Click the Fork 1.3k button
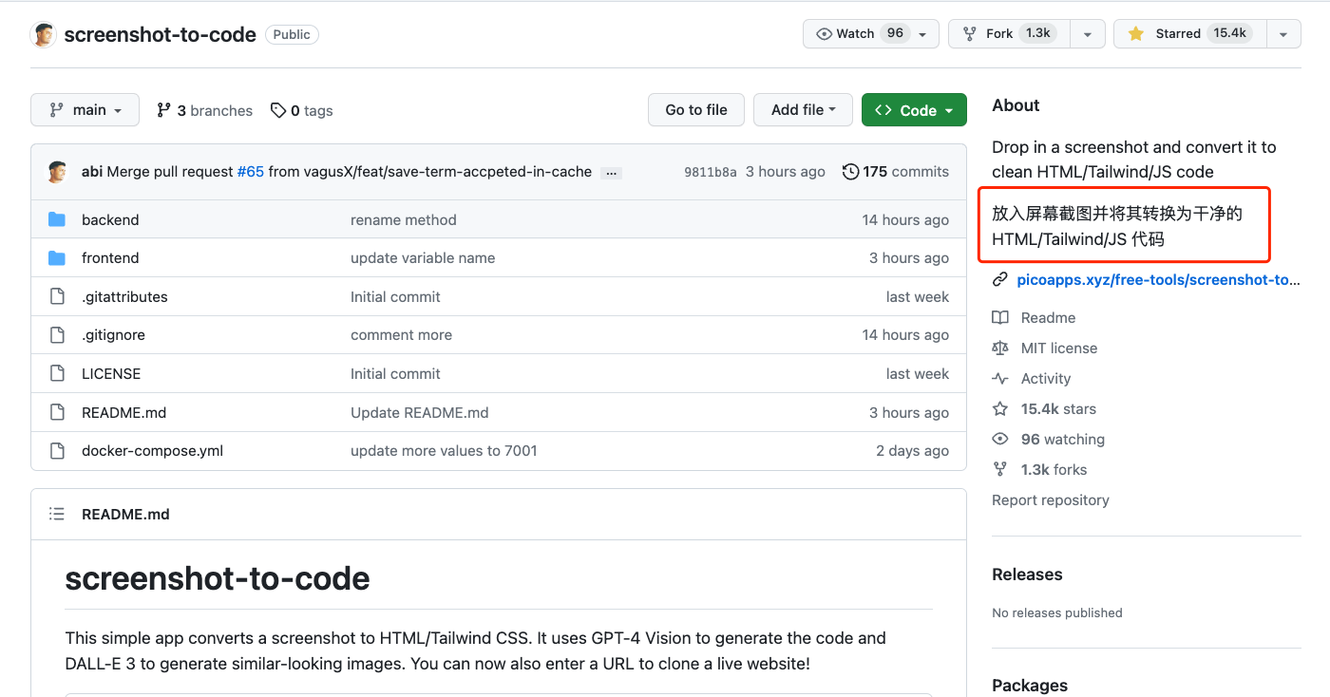Viewport: 1330px width, 697px height. click(1009, 34)
